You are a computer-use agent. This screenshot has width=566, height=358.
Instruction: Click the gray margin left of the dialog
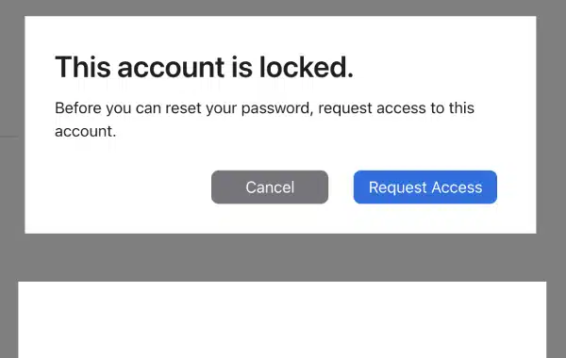12,124
